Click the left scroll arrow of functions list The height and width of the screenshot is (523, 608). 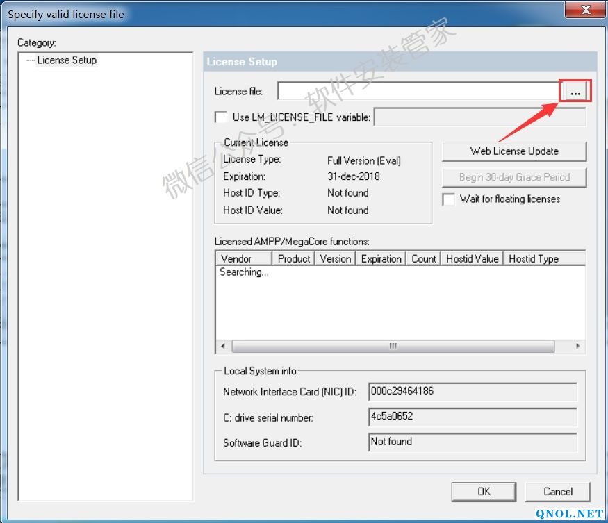tap(223, 346)
